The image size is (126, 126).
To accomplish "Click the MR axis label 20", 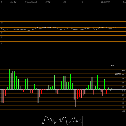I will pos(123,87).
